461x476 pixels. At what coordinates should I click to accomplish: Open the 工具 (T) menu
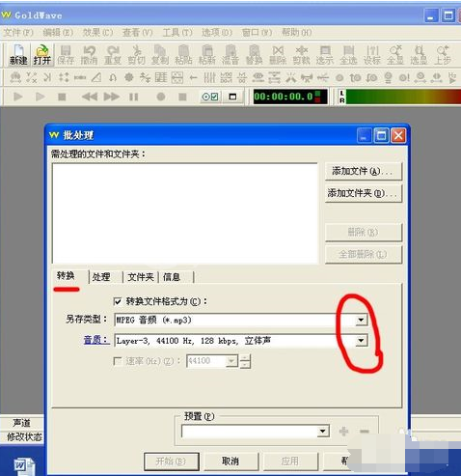point(177,33)
